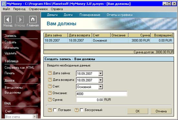Switch to the Планирование tab
178x120 pixels.
click(x=90, y=15)
